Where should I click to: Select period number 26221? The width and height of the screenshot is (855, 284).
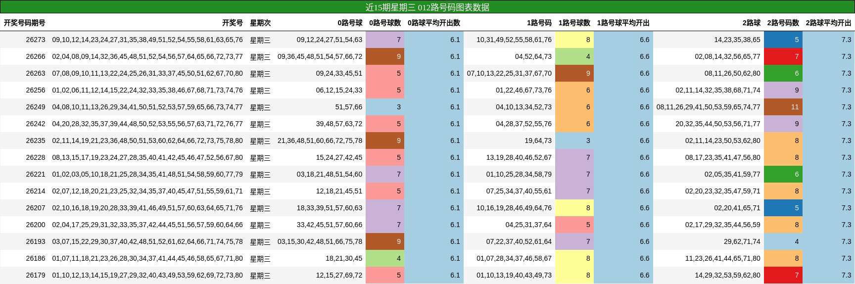[x=35, y=174]
